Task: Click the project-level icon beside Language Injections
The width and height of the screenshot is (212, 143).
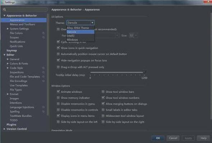Action: click(x=43, y=107)
